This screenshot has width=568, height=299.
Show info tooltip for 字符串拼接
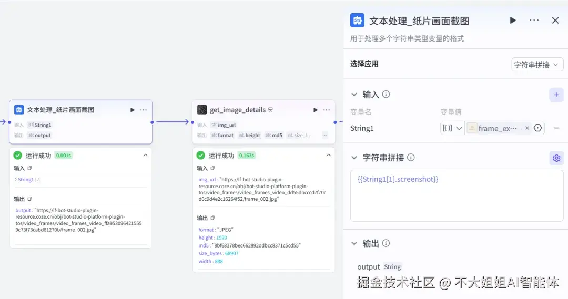(411, 158)
